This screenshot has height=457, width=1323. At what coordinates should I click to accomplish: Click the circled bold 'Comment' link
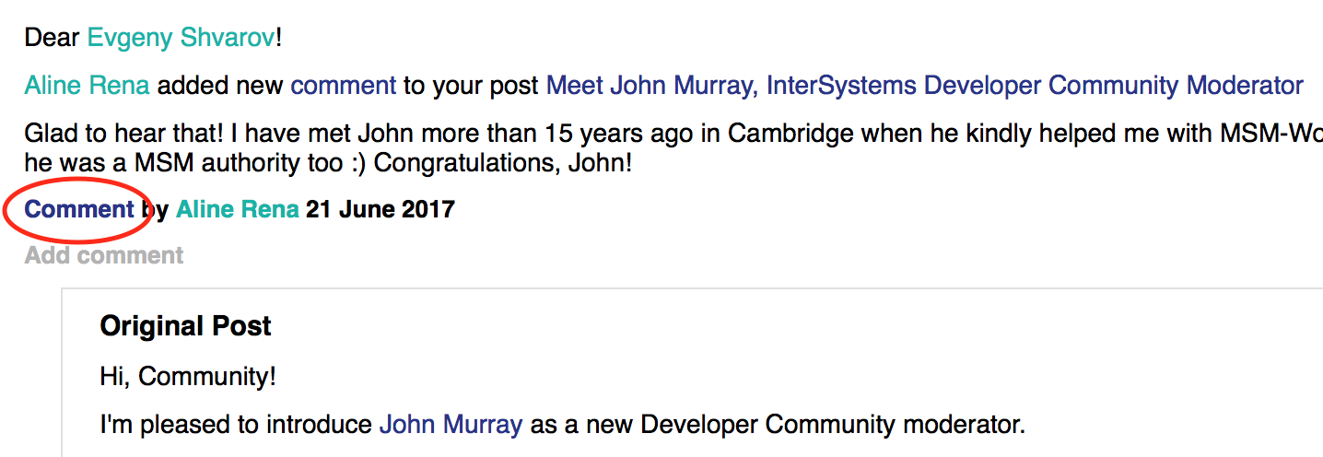pos(80,209)
